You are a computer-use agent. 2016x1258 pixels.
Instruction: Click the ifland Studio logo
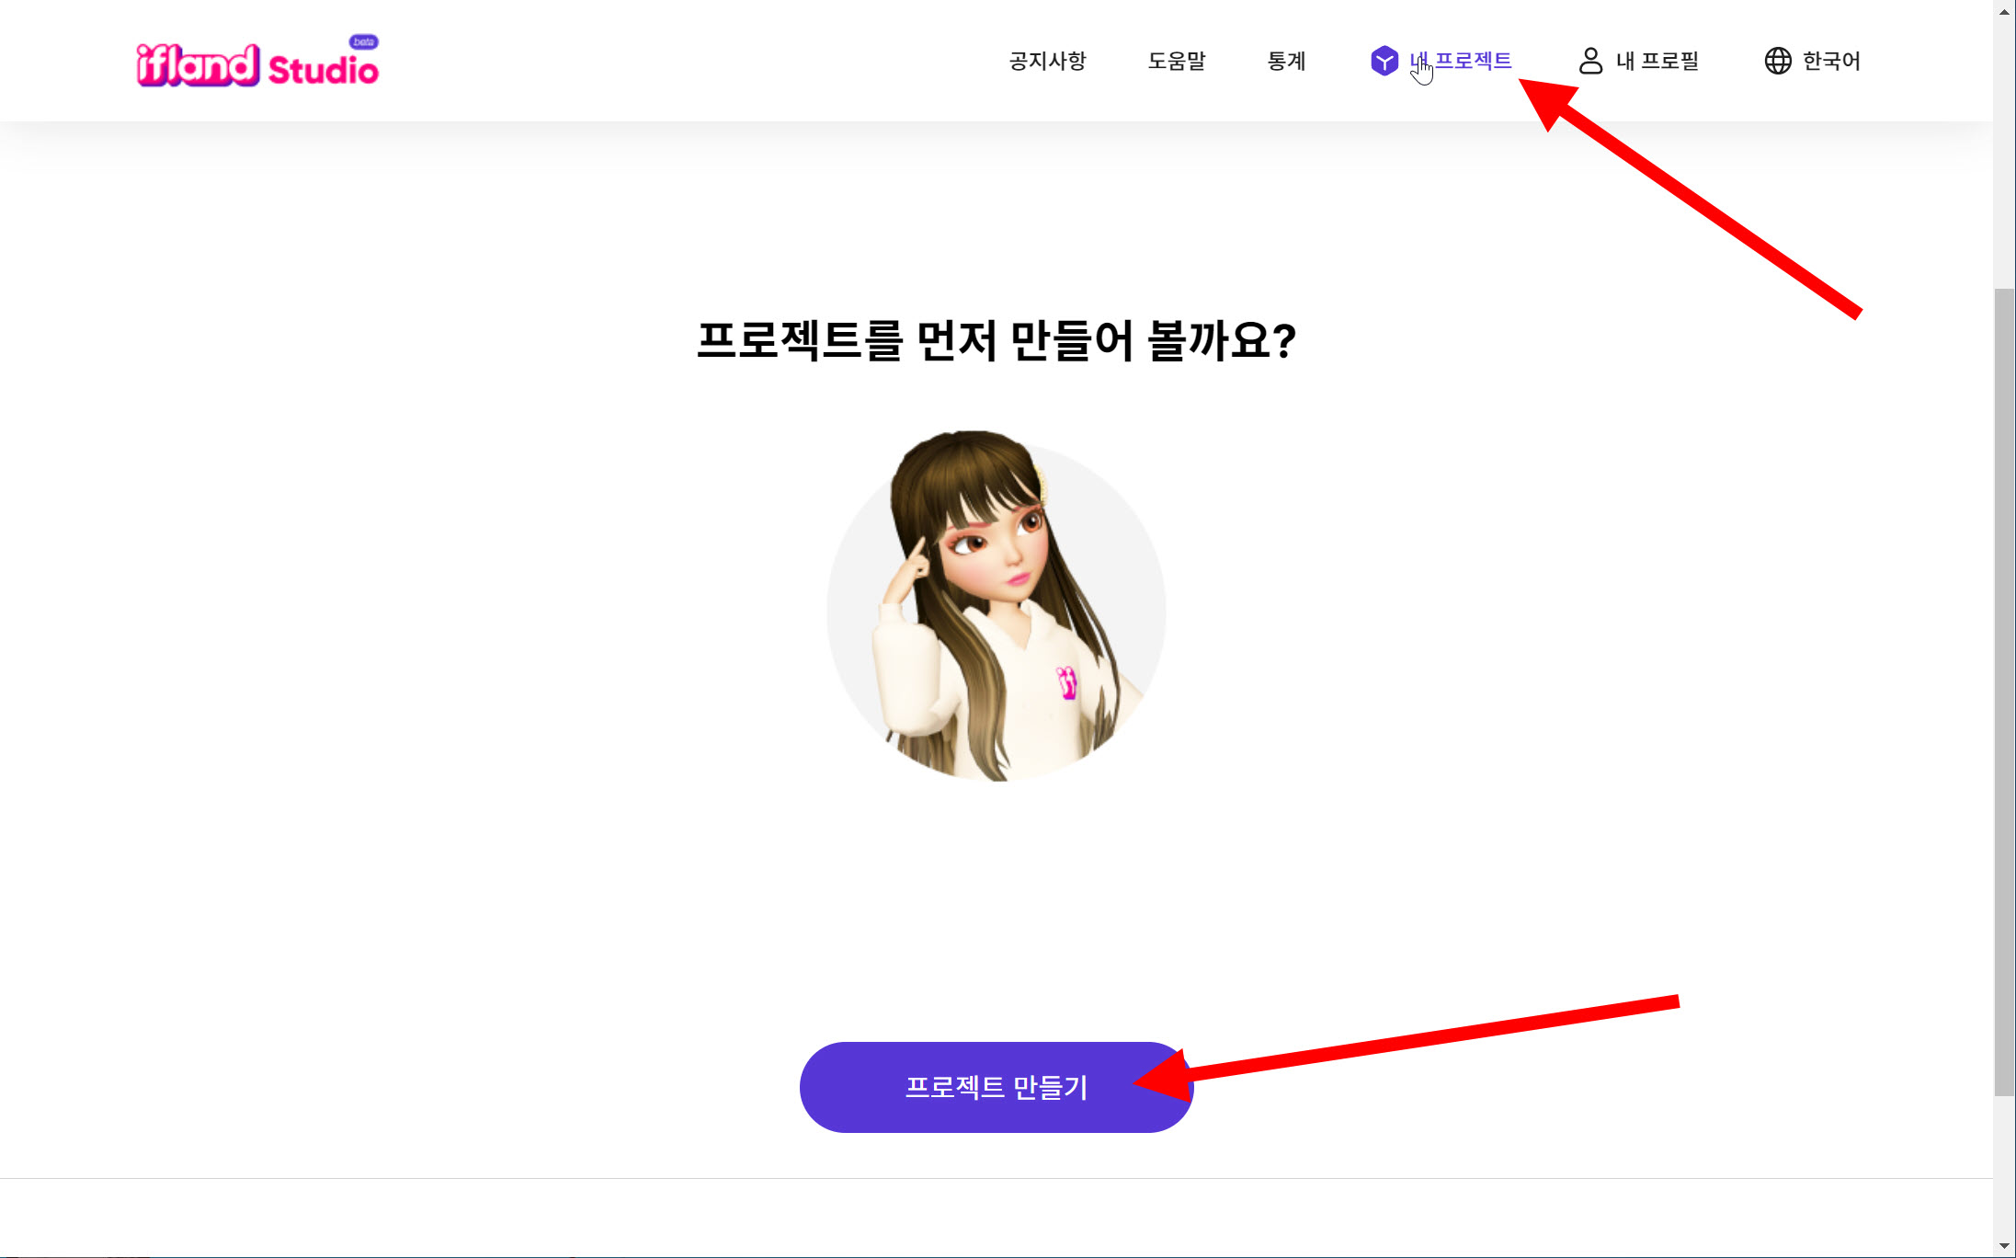257,64
